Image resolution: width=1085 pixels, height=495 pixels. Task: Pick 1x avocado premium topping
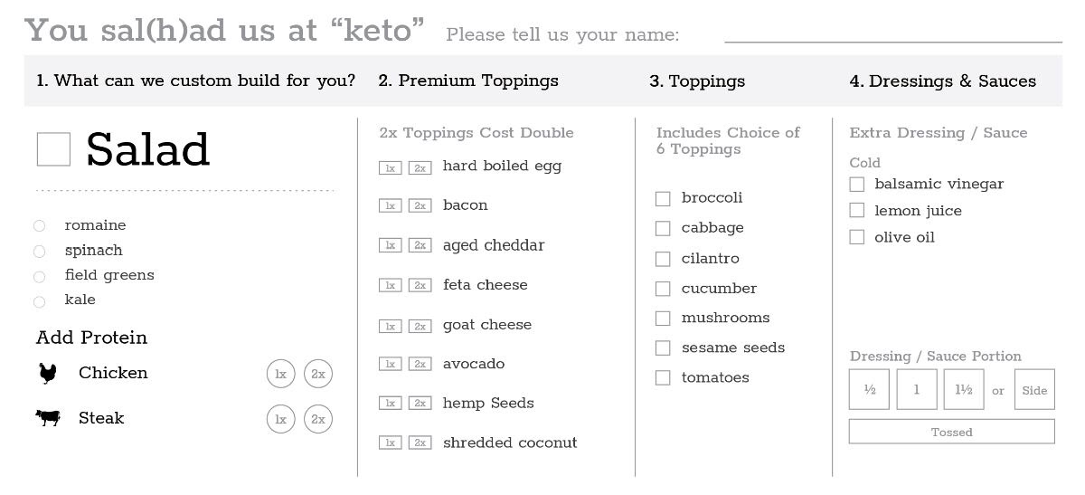click(x=390, y=365)
